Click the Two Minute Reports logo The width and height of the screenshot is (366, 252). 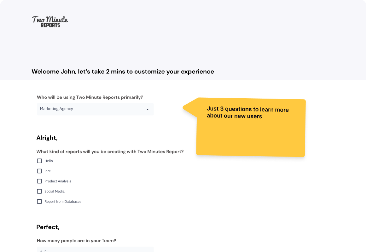point(50,21)
